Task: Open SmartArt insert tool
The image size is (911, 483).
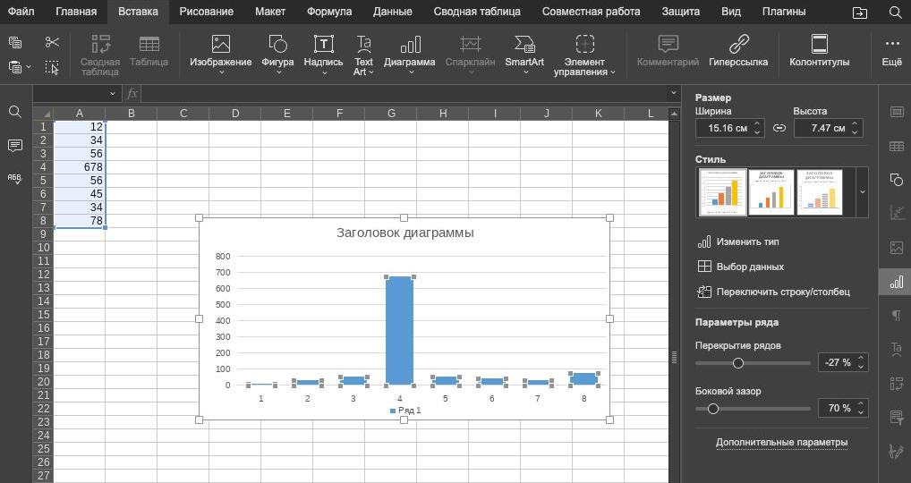Action: coord(524,45)
